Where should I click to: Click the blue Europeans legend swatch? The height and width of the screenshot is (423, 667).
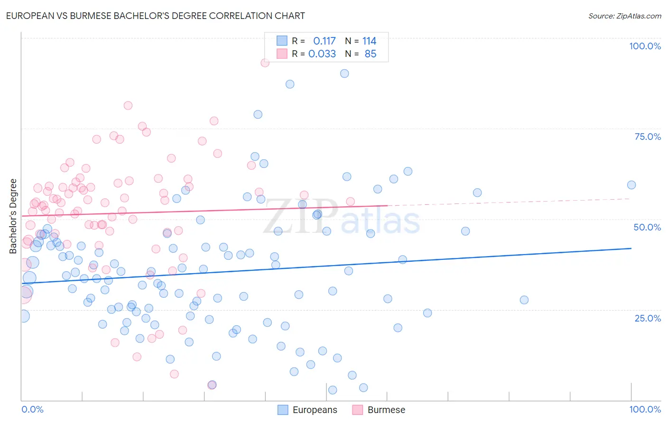click(283, 410)
